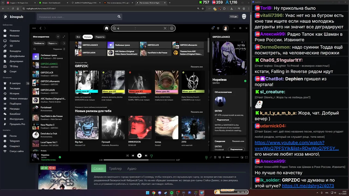Pause playback with the white play button
The width and height of the screenshot is (349, 196).
139,155
